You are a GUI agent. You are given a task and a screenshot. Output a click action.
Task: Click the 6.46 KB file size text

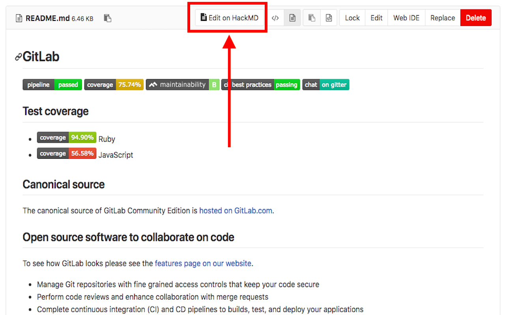(82, 19)
